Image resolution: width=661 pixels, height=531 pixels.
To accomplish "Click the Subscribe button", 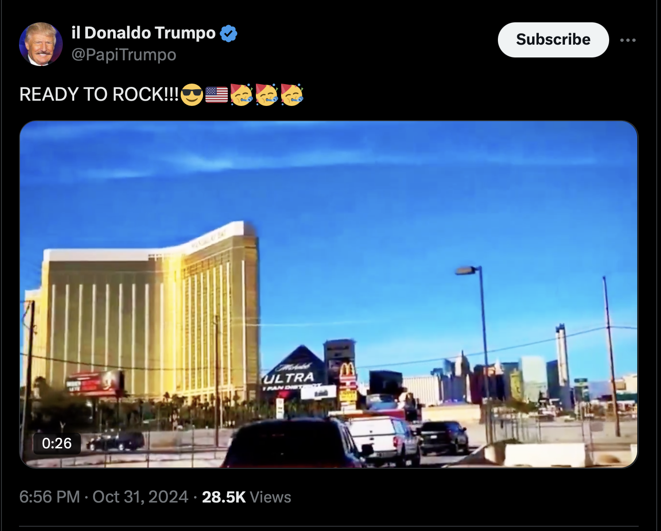I will pyautogui.click(x=553, y=40).
